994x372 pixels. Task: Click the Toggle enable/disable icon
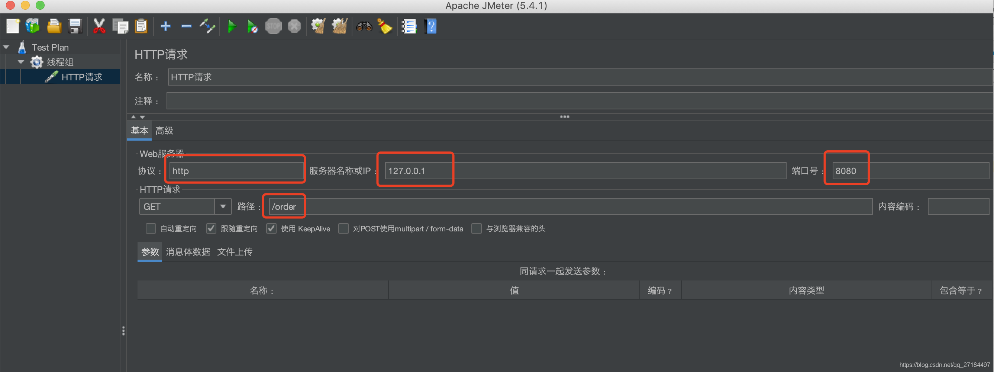[207, 26]
